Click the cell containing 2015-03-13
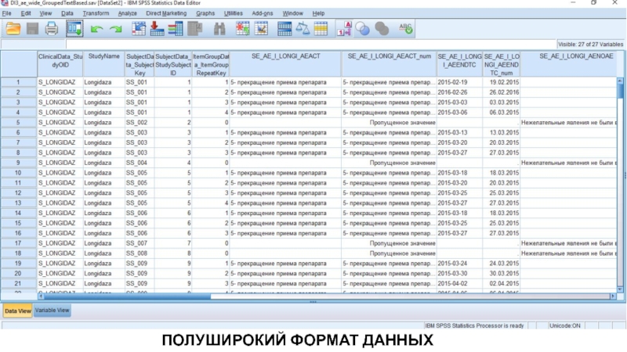Viewport: 627px width, 352px height. (459, 132)
